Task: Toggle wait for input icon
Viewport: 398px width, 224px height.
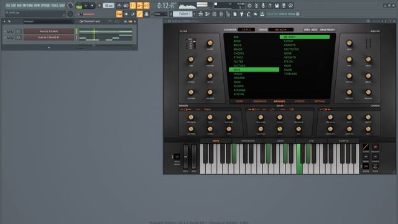Action: click(x=126, y=6)
